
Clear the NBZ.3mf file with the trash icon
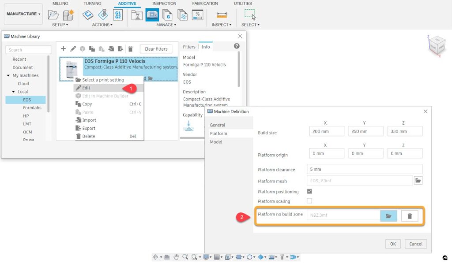tap(410, 216)
